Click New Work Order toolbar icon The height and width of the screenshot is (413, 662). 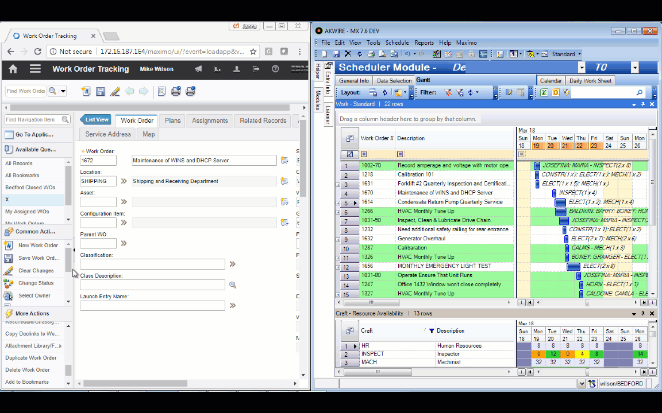(86, 91)
